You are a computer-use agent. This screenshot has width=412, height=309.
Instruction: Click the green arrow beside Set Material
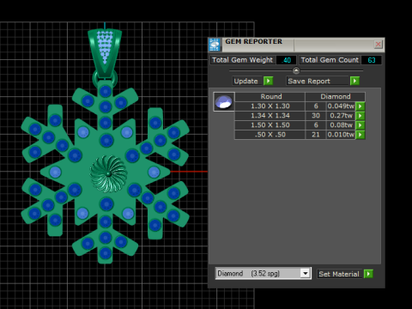368,274
